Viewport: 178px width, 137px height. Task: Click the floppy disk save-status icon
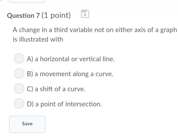[85, 14]
